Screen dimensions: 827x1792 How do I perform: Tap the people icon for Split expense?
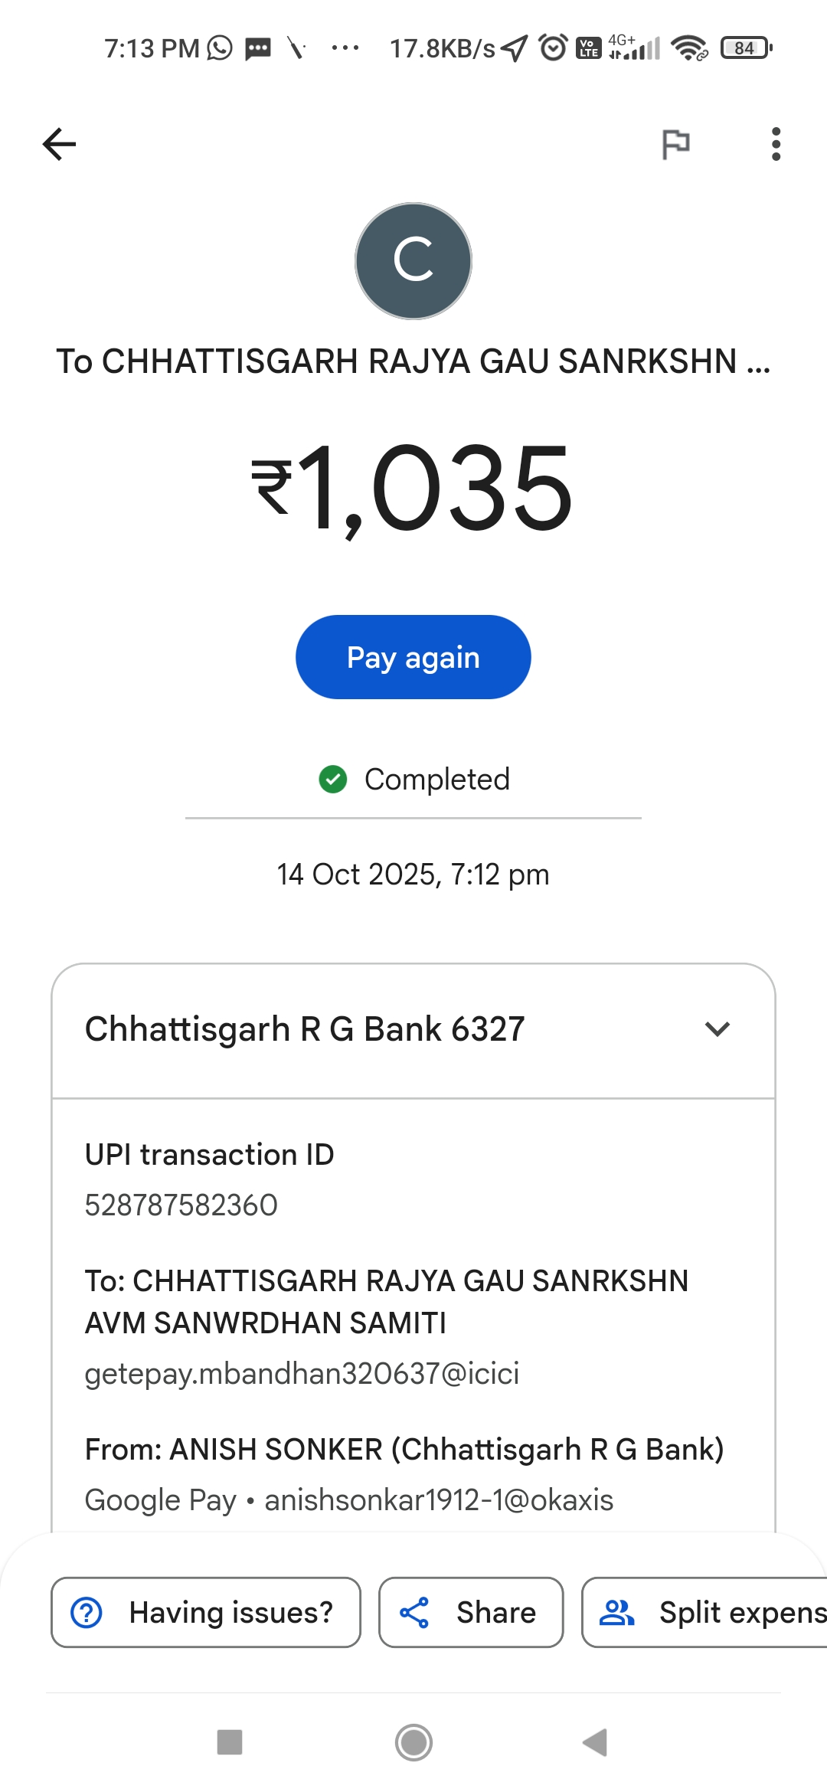pyautogui.click(x=616, y=1612)
